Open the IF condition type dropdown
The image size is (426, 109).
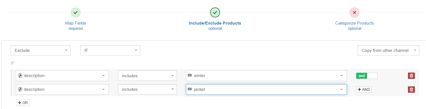point(110,50)
